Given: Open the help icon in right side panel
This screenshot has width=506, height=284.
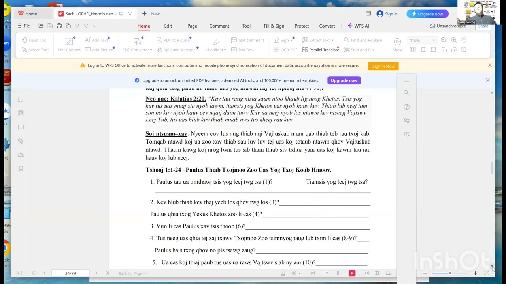Looking at the screenshot, I should click(x=406, y=107).
